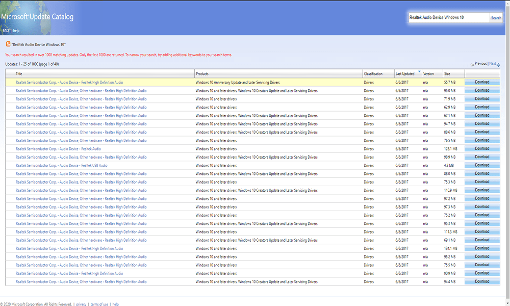Download the 69.1 MB driver update
This screenshot has width=510, height=306.
482,240
